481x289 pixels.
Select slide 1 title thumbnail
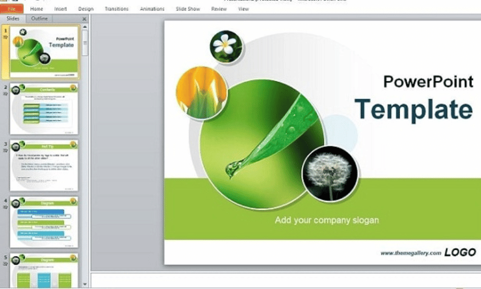[44, 52]
